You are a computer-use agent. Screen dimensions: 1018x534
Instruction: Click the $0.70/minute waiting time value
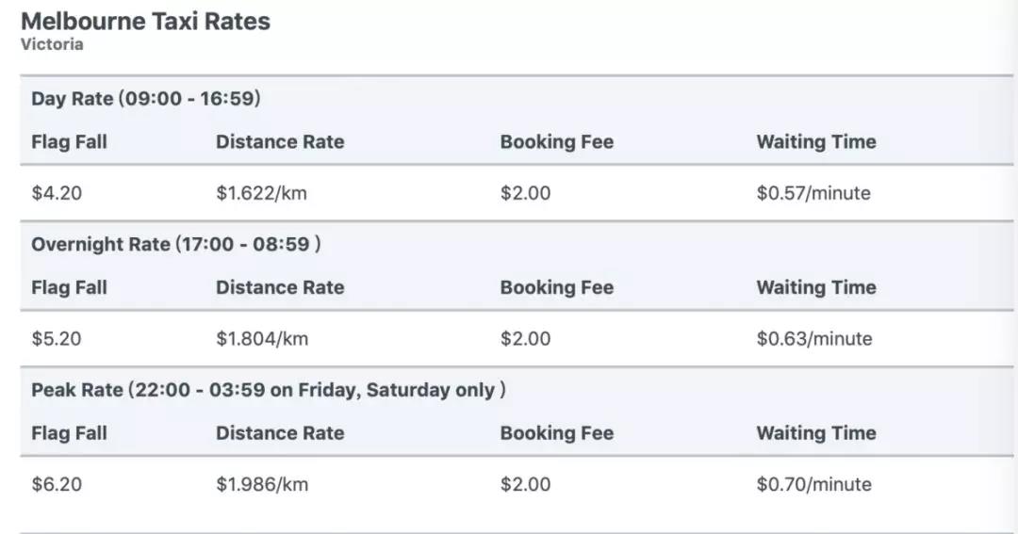point(813,484)
